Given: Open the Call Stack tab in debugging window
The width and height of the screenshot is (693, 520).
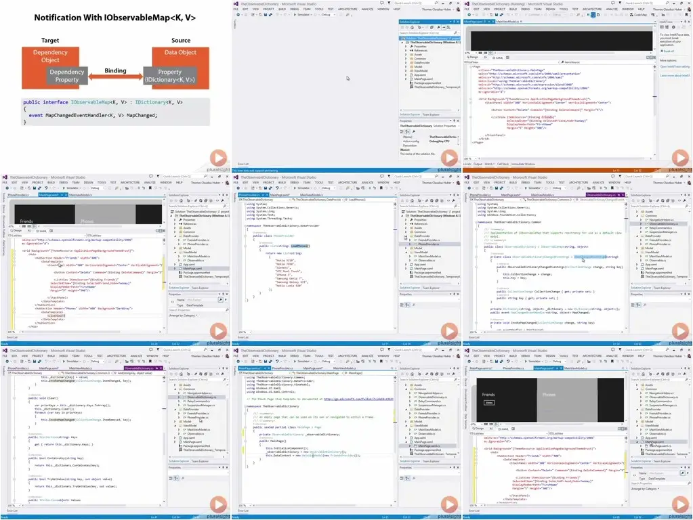Looking at the screenshot, I should [503, 164].
